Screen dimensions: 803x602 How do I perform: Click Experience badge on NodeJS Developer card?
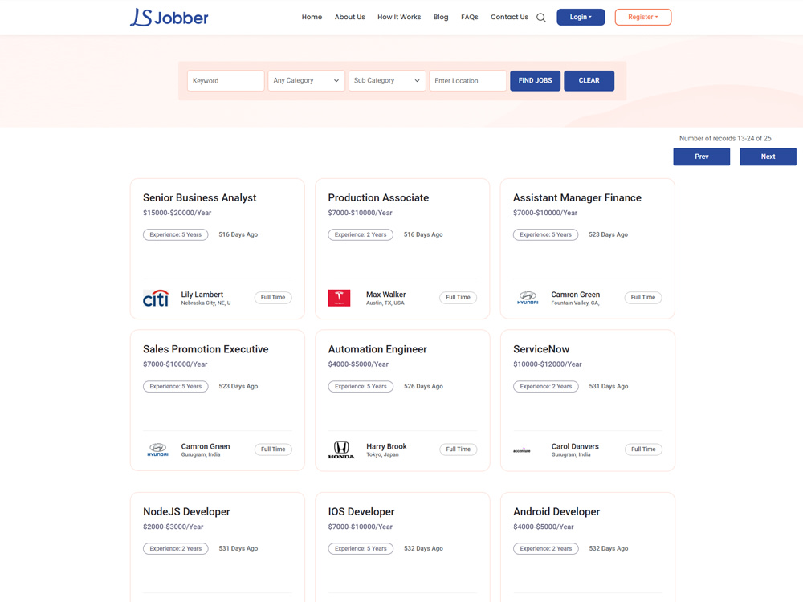click(x=176, y=549)
